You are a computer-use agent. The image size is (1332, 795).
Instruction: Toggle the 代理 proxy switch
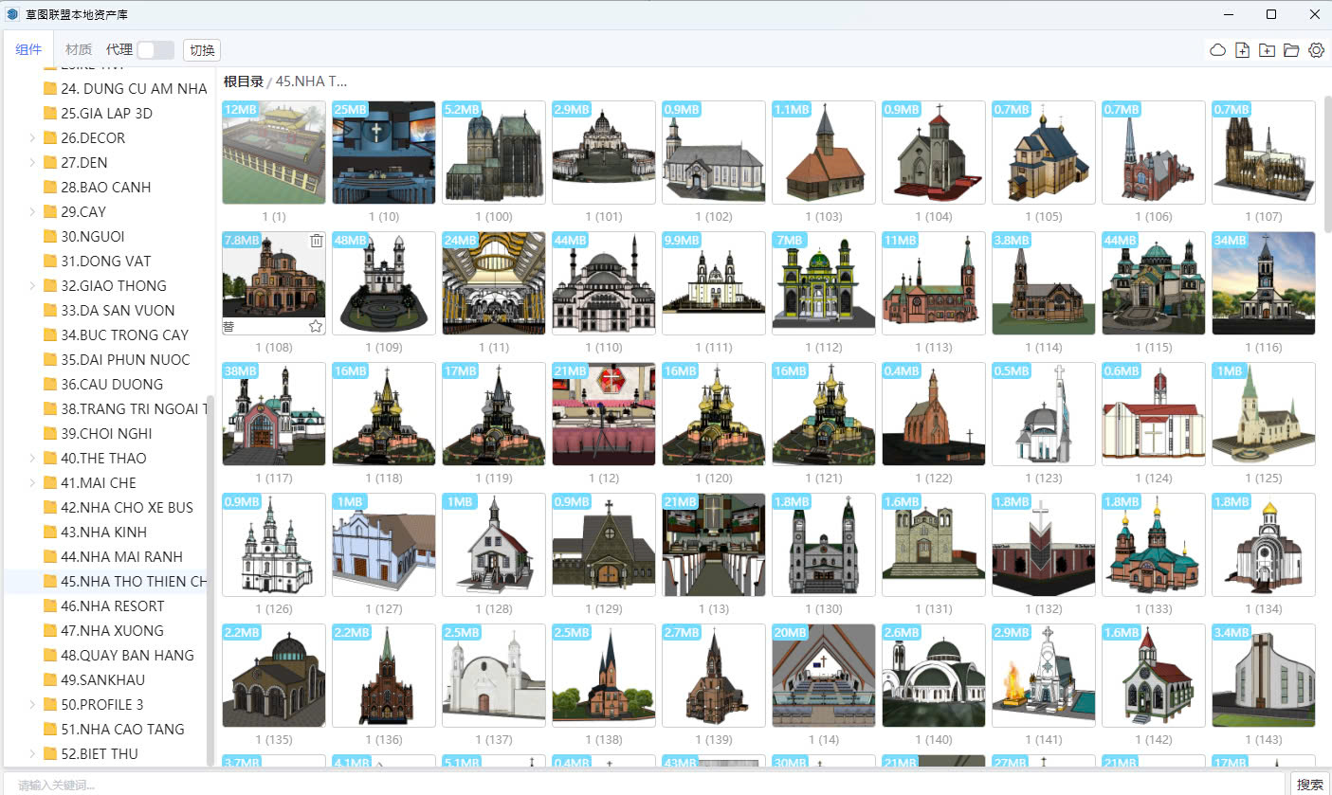pyautogui.click(x=155, y=50)
